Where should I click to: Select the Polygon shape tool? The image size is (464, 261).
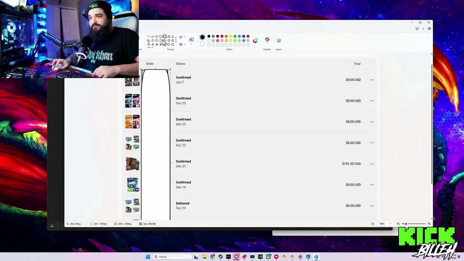coord(169,36)
